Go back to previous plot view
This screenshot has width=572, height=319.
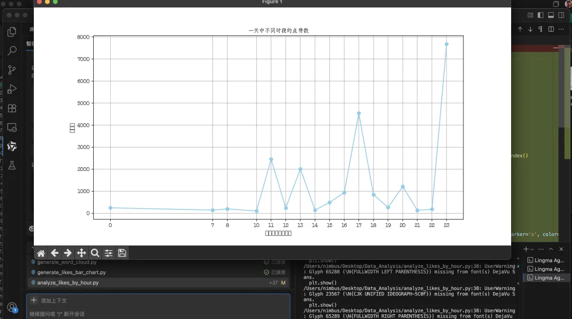(x=55, y=253)
